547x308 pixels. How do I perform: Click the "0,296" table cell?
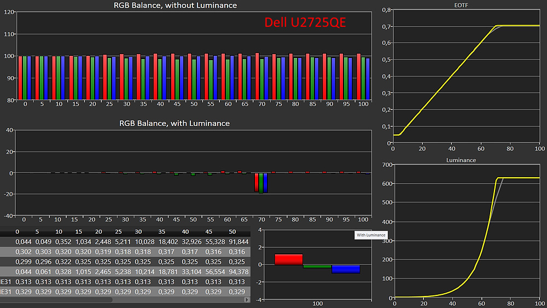coord(43,262)
